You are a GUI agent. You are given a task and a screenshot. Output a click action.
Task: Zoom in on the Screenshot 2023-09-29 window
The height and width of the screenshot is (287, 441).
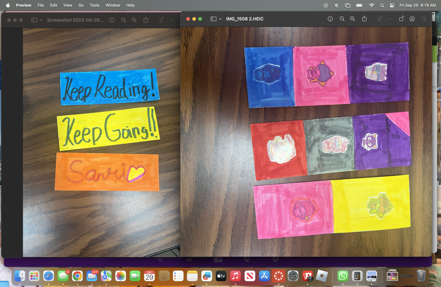coord(134,20)
